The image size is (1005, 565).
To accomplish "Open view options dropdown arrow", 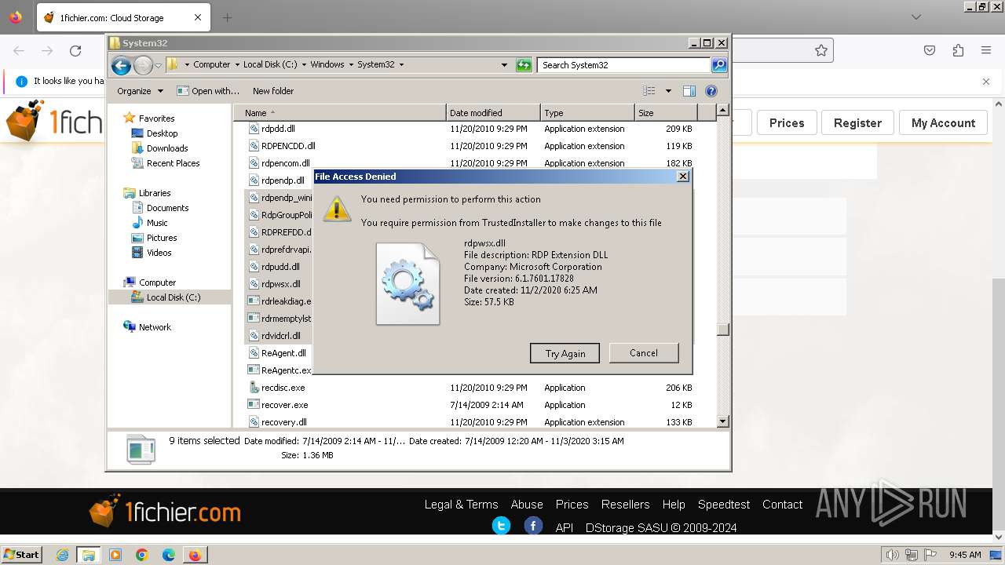I will 668,91.
